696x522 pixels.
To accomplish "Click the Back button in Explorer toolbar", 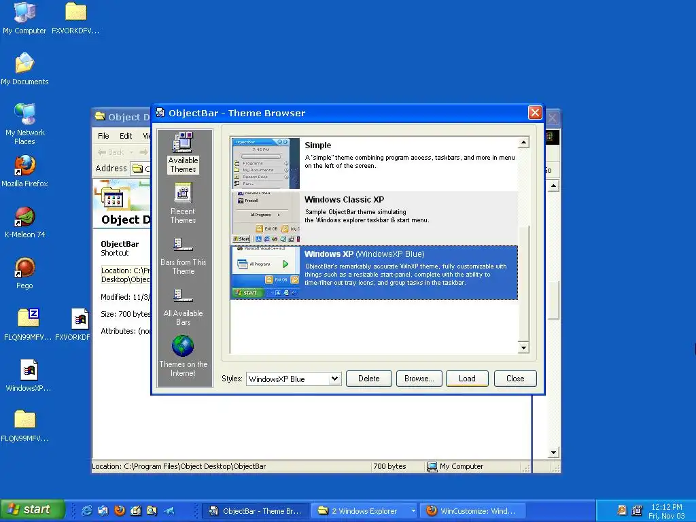I will [111, 152].
